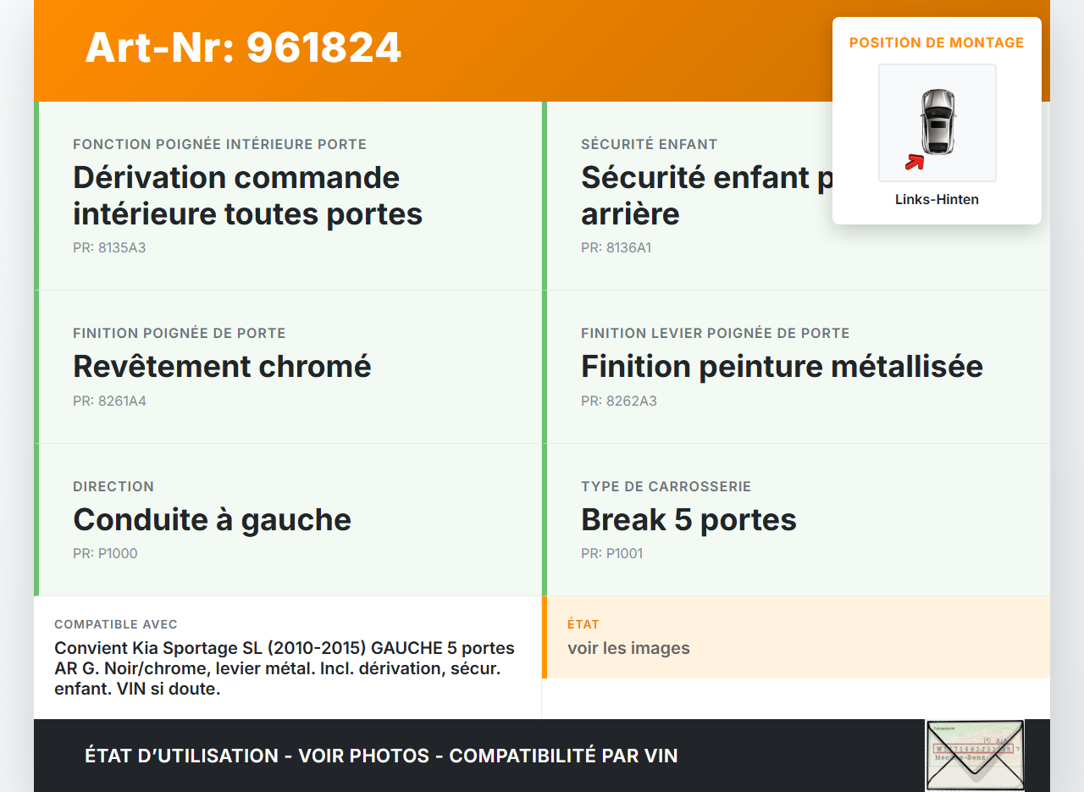Viewport: 1084px width, 792px height.
Task: Click the PR code 8135A3
Action: point(109,248)
